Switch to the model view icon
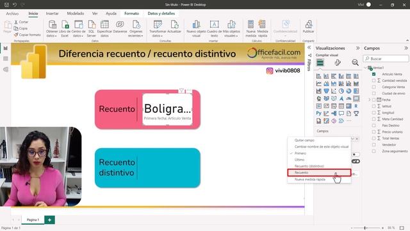The height and width of the screenshot is (231, 410). 6,69
